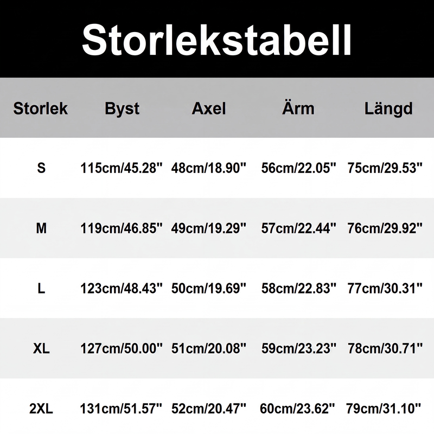Click the L size row label
This screenshot has width=434, height=434.
tap(41, 289)
